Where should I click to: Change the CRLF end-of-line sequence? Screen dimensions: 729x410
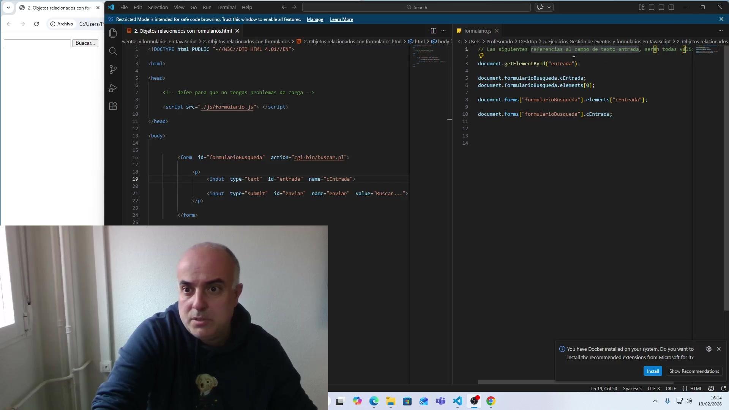[x=671, y=388]
